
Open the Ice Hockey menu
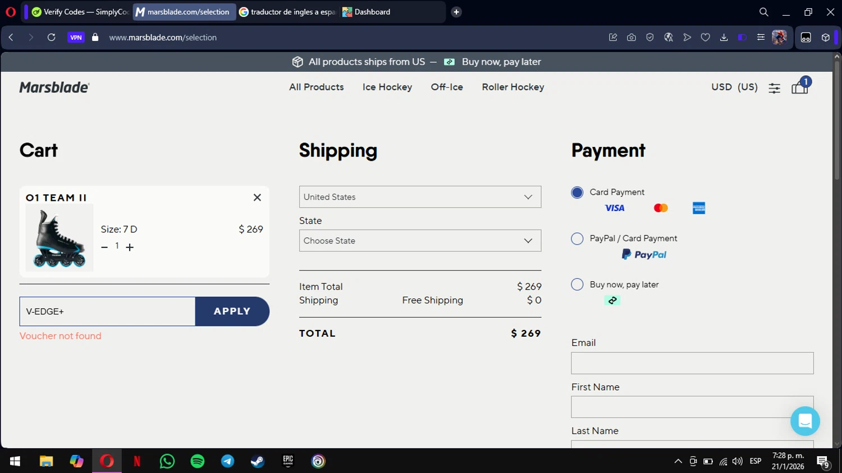[387, 87]
